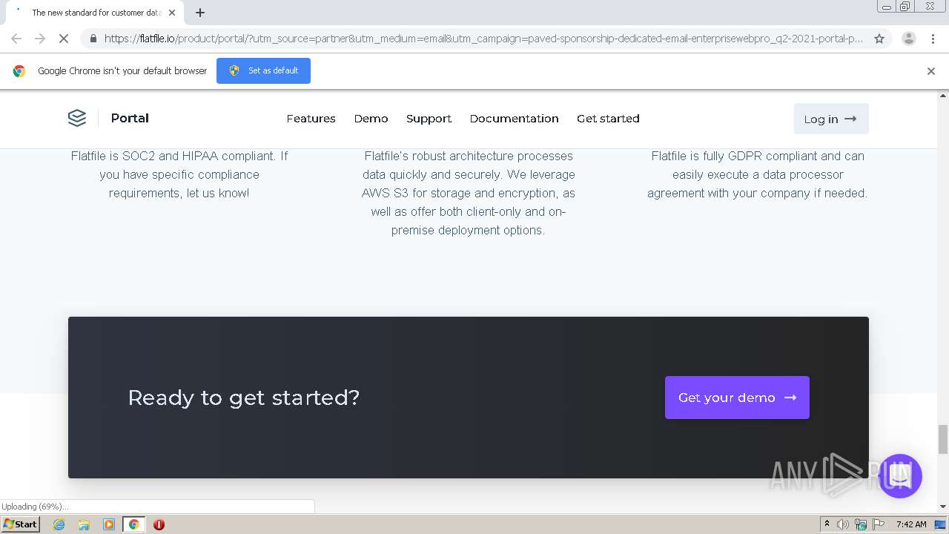
Task: Open the Support nav link
Action: pos(429,119)
